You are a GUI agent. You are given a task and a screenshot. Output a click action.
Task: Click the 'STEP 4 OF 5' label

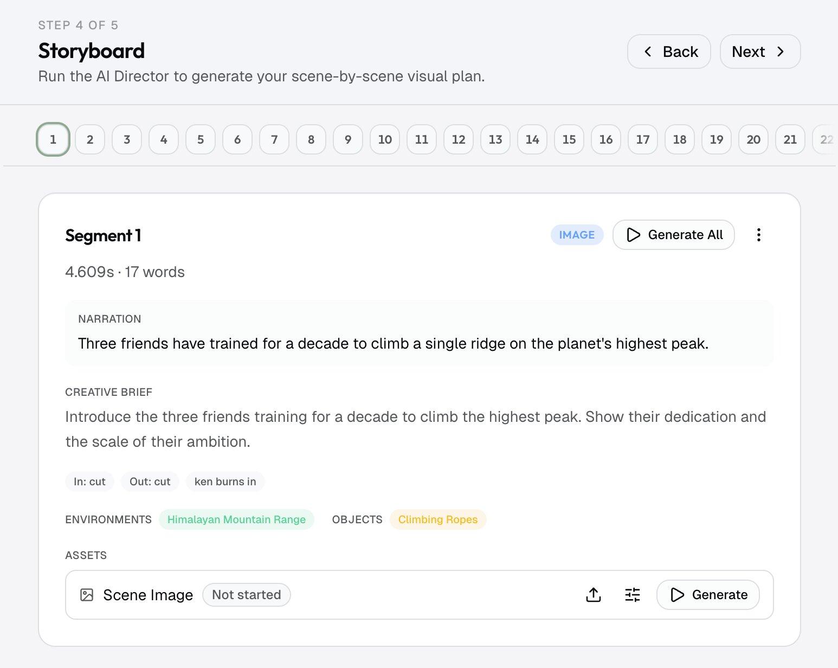coord(78,25)
